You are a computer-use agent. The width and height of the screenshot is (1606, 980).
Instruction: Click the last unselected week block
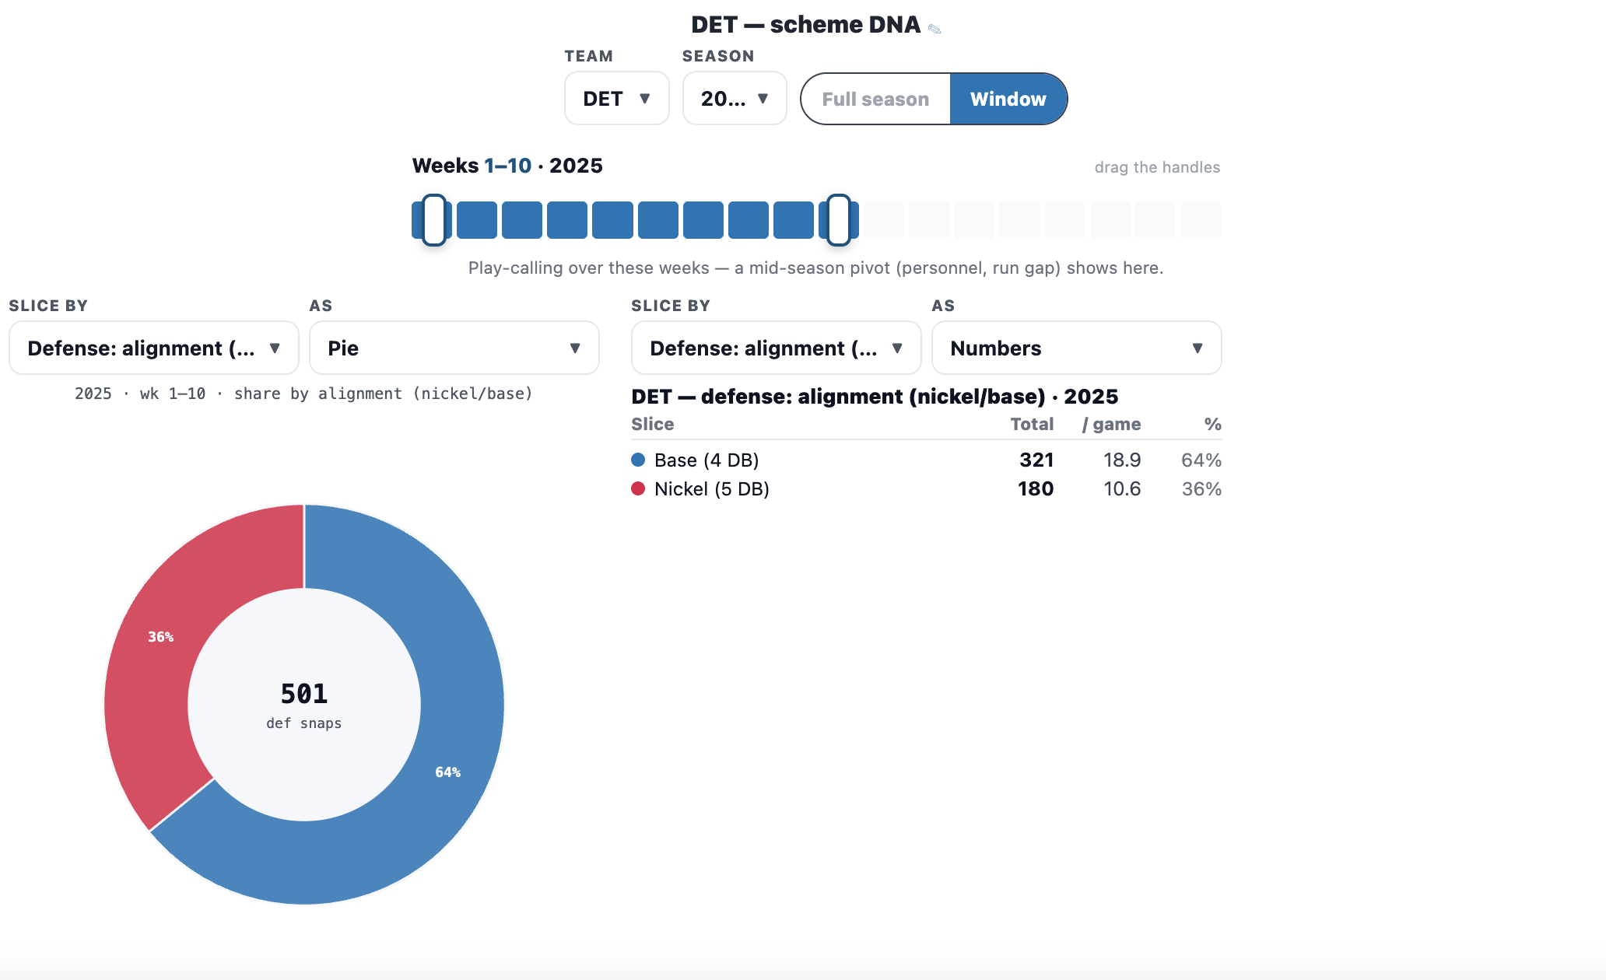pos(1201,220)
